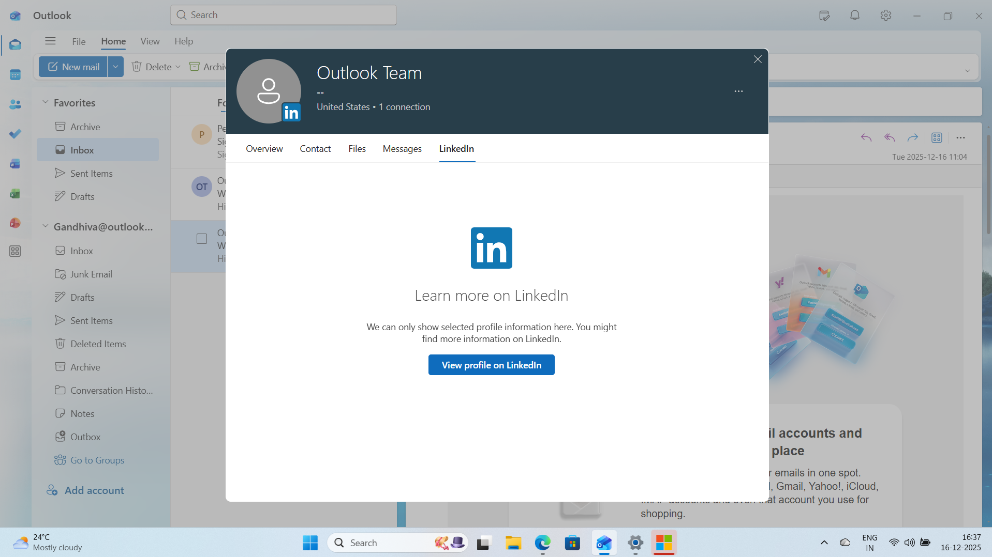Close the Outlook Team profile card
The width and height of the screenshot is (992, 557).
(x=758, y=59)
